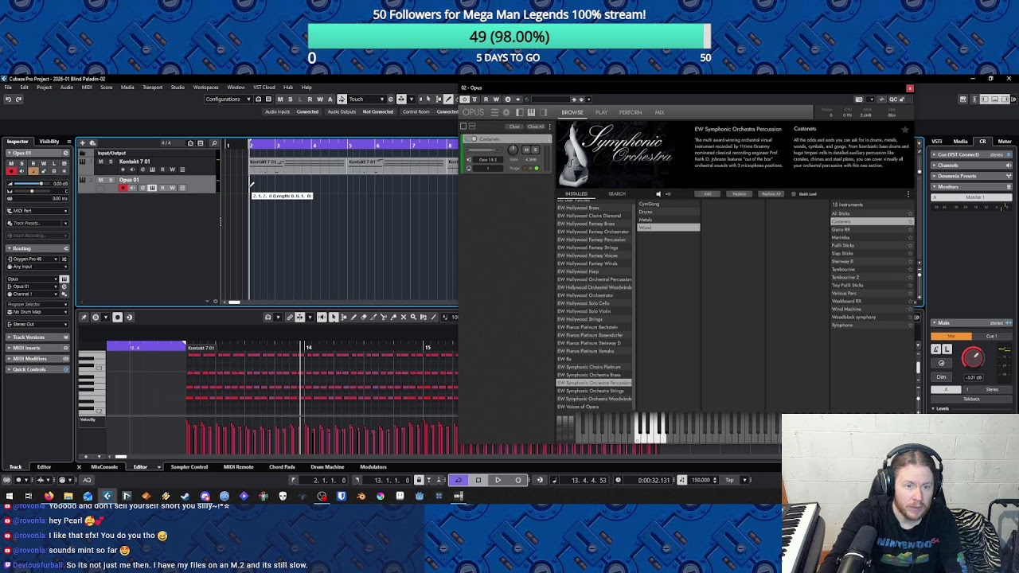The height and width of the screenshot is (573, 1019).
Task: Favorite Castanets with the description star
Action: click(904, 129)
